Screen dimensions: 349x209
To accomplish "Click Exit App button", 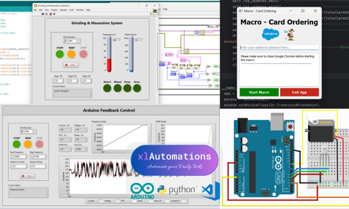I will coord(299,92).
